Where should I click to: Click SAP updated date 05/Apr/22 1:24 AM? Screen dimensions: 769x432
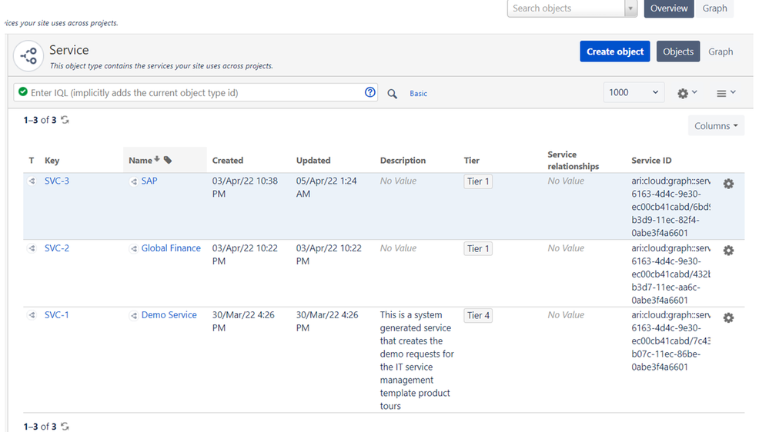pyautogui.click(x=326, y=187)
